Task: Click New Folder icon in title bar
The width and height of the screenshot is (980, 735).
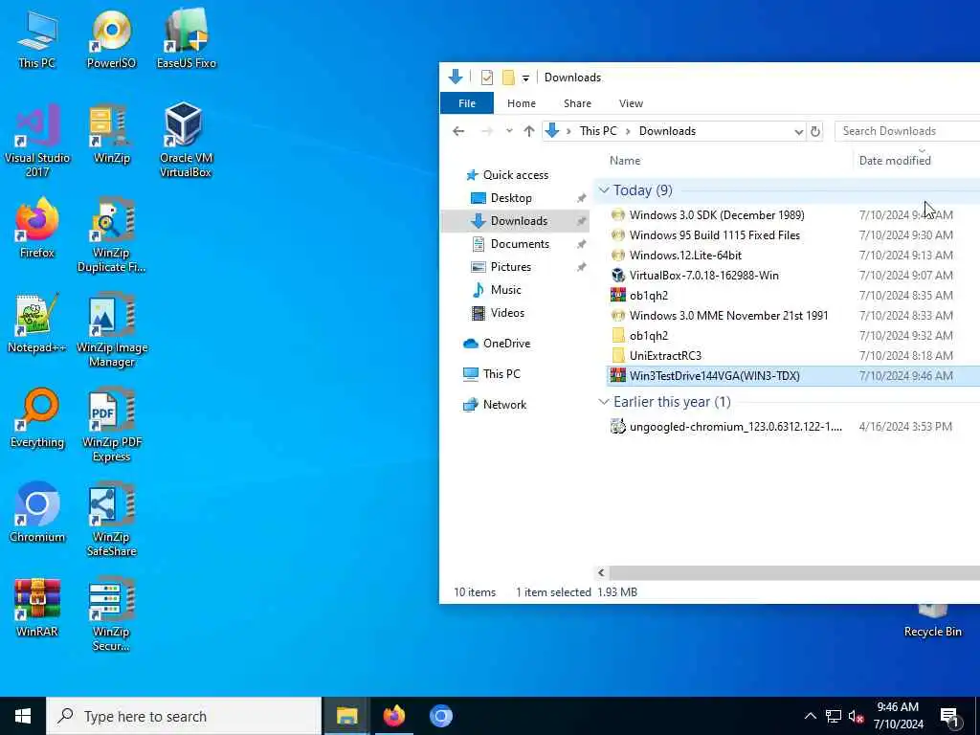Action: [509, 78]
